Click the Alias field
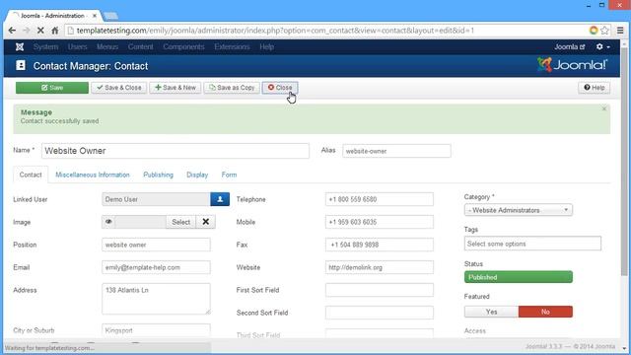Image resolution: width=631 pixels, height=355 pixels. 396,151
